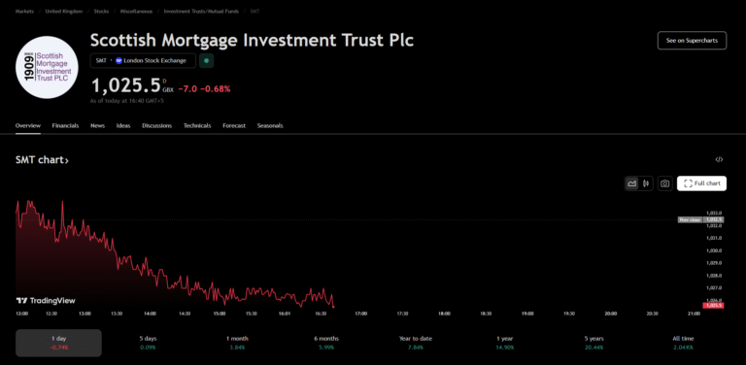This screenshot has width=746, height=365.
Task: Switch to the candlestick chart type icon
Action: (646, 183)
